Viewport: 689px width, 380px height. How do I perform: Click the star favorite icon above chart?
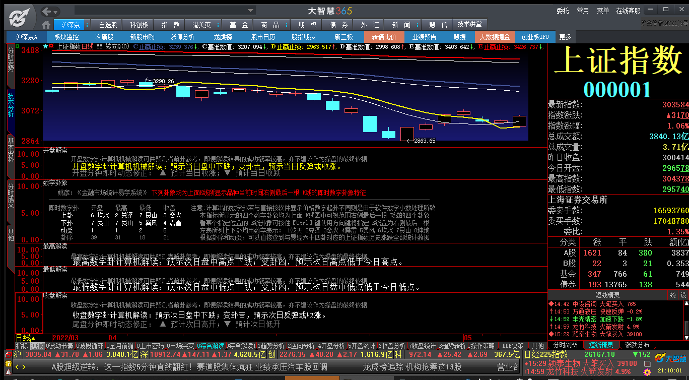(x=45, y=46)
